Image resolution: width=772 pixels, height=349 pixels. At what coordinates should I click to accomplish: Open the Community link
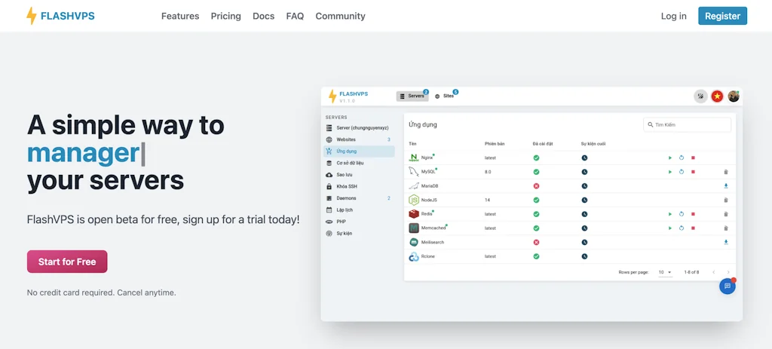pyautogui.click(x=340, y=16)
